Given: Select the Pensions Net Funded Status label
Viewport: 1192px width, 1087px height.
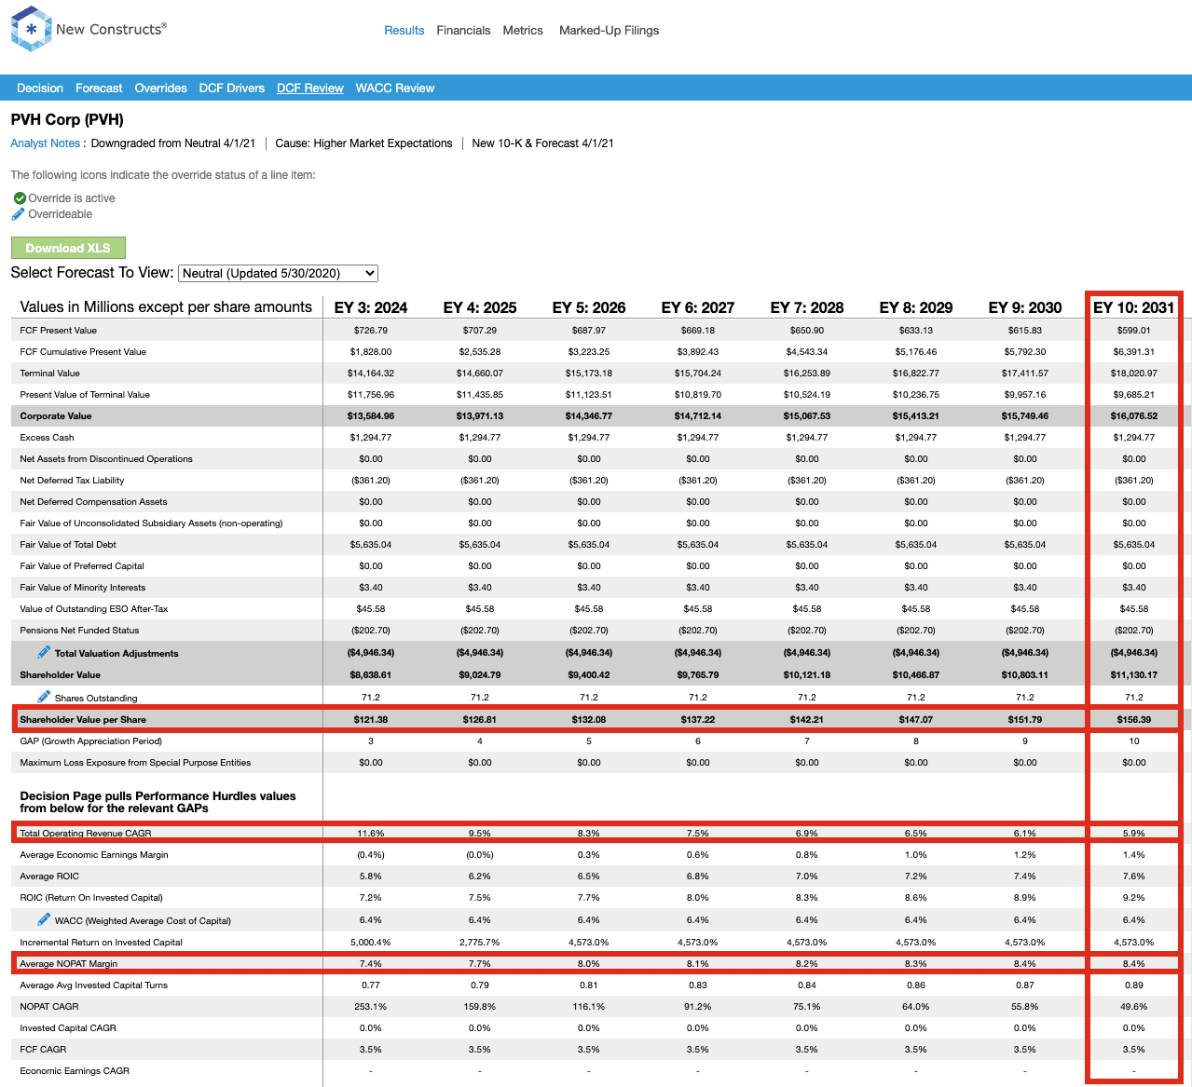Looking at the screenshot, I should pyautogui.click(x=79, y=631).
